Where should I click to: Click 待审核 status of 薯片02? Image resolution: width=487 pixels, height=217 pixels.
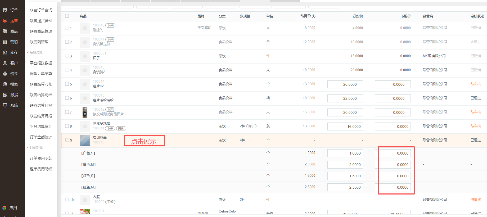476,84
